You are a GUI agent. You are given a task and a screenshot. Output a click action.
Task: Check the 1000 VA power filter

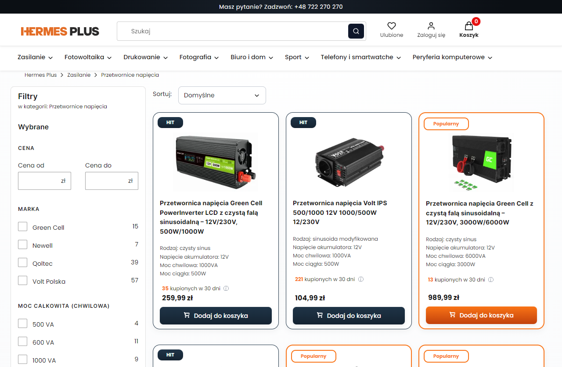(22, 360)
